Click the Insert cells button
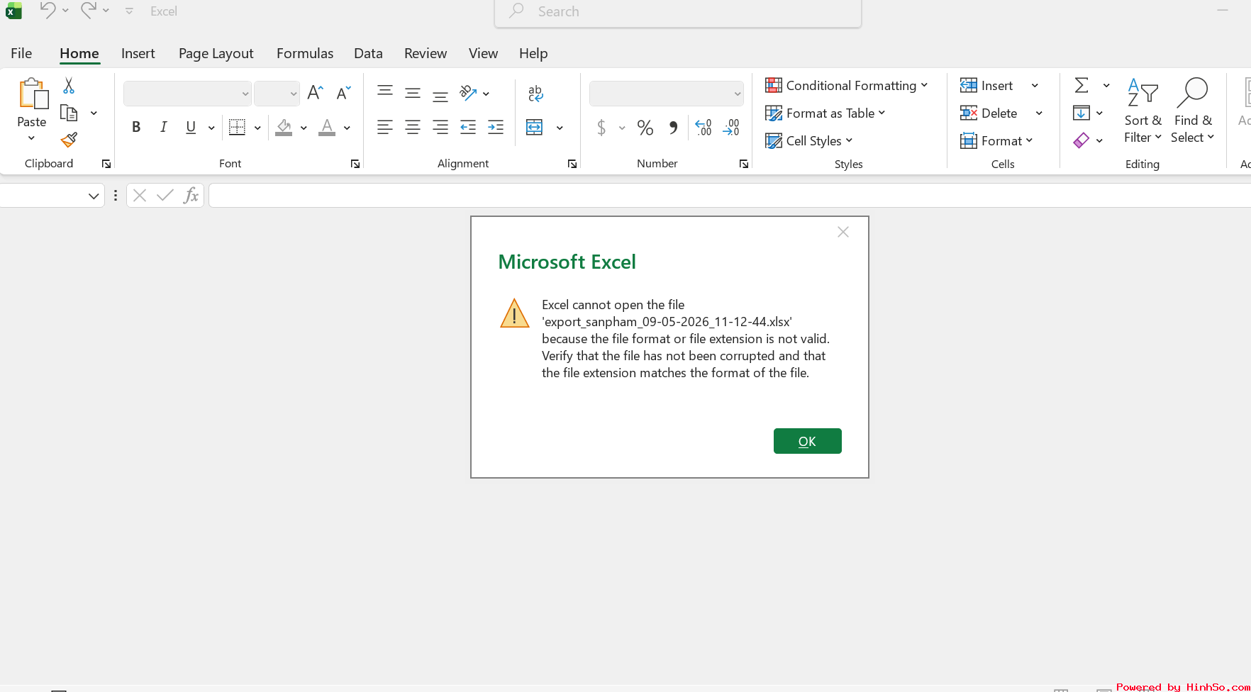Viewport: 1251px width, 692px height. (x=986, y=86)
